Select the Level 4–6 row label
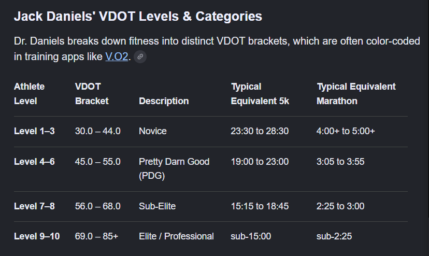This screenshot has width=429, height=256. 34,162
